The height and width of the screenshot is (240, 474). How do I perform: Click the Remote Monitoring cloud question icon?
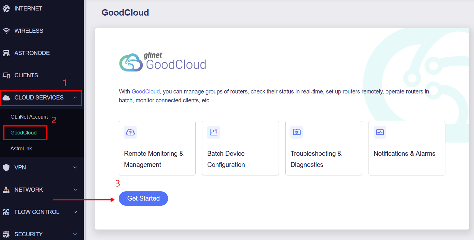[x=130, y=132]
